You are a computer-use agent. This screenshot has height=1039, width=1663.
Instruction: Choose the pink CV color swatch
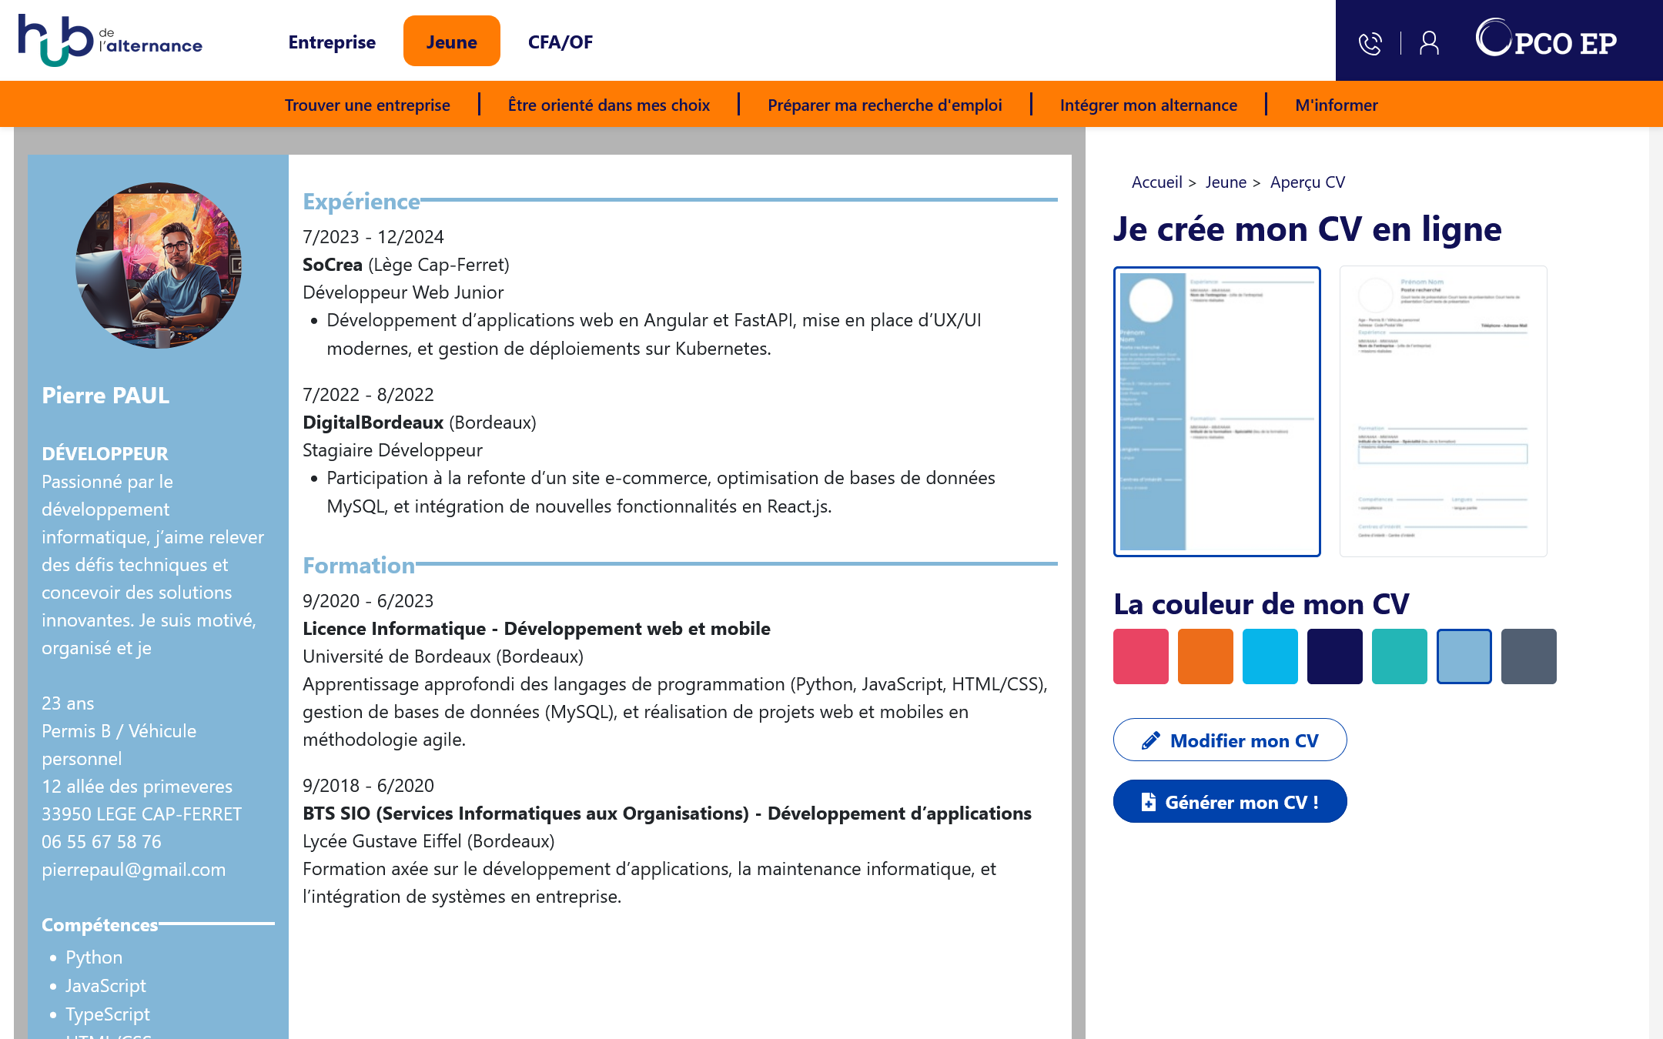point(1141,656)
